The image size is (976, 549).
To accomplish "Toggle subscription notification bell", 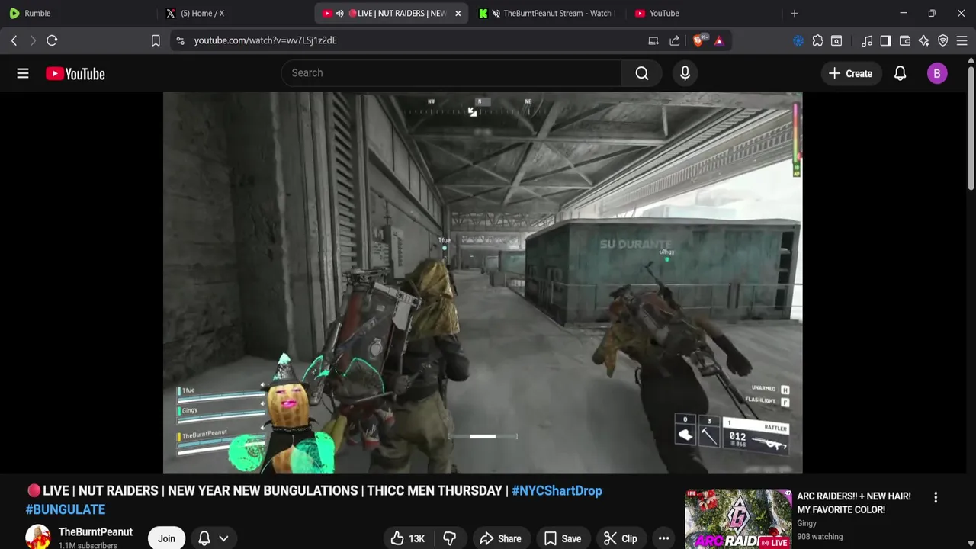I will 204,538.
